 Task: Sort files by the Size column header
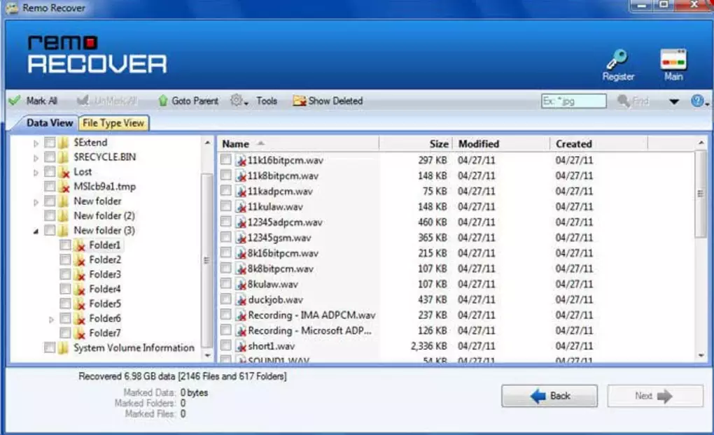(415, 144)
